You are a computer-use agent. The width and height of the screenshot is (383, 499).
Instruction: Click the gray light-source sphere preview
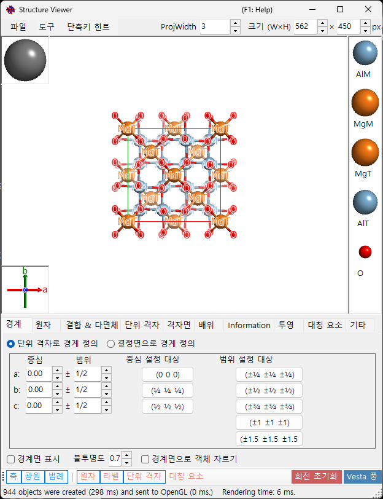[25, 60]
